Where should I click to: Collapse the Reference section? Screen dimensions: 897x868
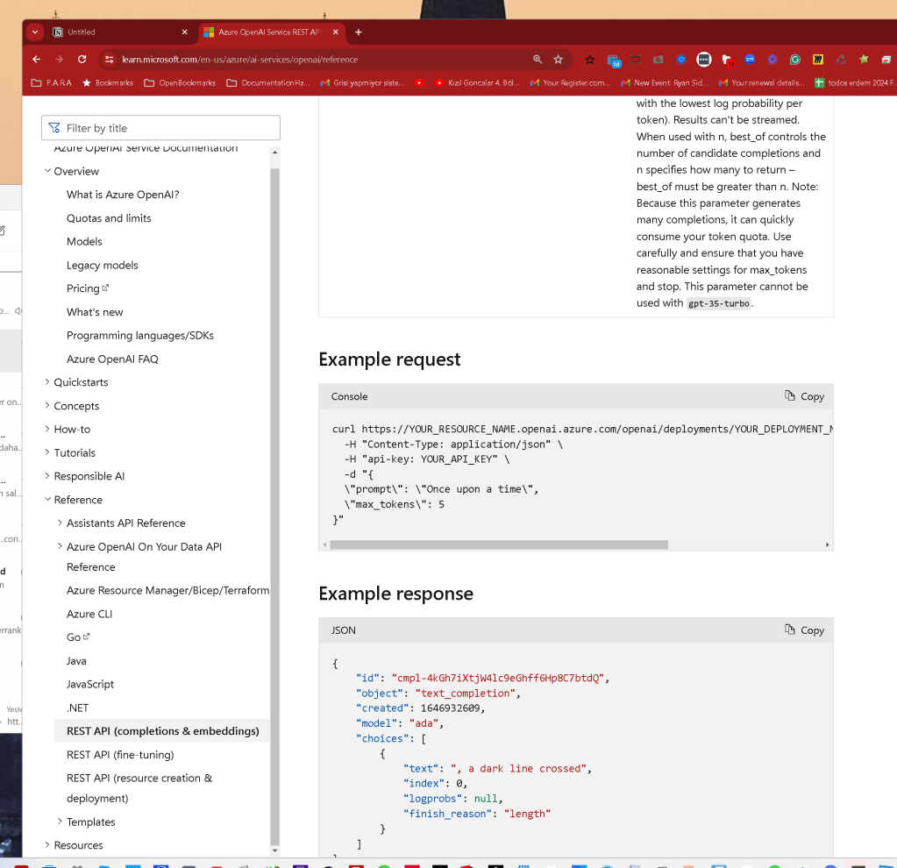[47, 499]
